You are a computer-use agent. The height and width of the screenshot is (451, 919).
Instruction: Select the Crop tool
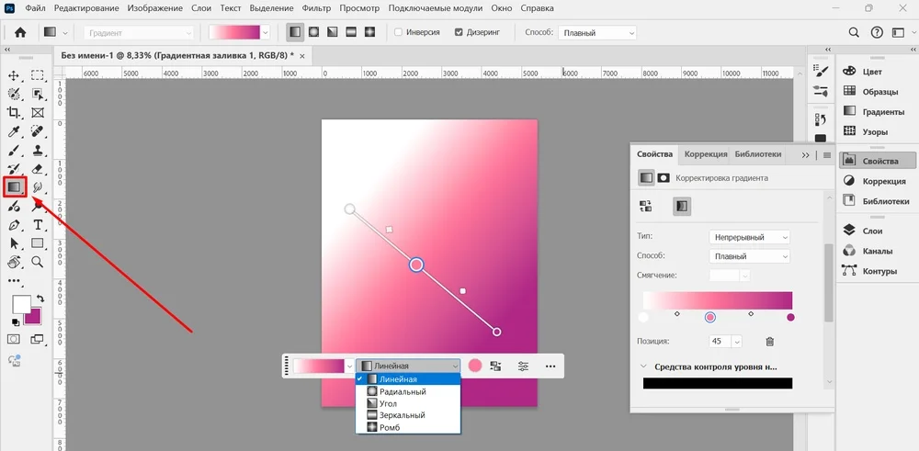pos(15,112)
